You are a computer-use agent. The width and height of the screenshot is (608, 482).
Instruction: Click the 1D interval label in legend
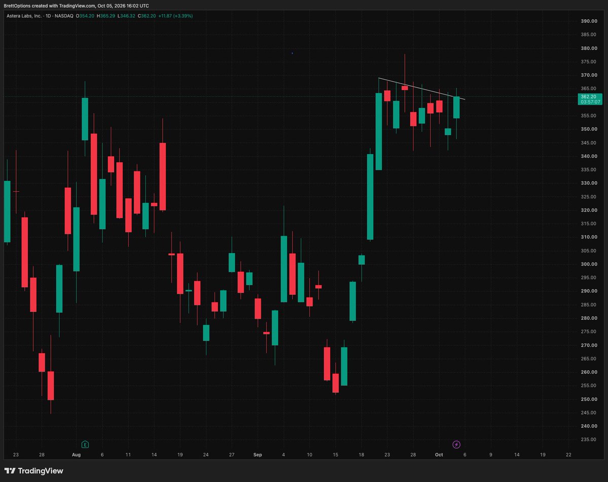[x=49, y=16]
